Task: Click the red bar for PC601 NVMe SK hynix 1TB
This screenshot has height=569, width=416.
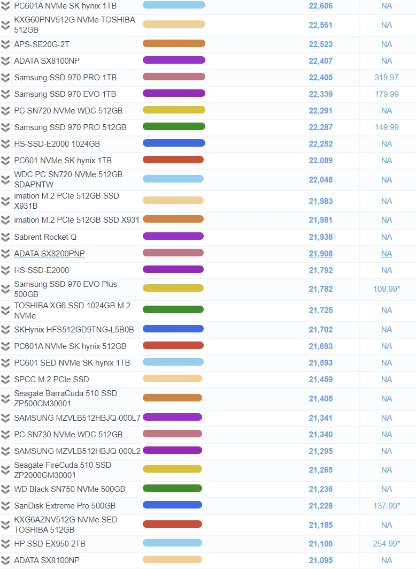Action: 173,160
